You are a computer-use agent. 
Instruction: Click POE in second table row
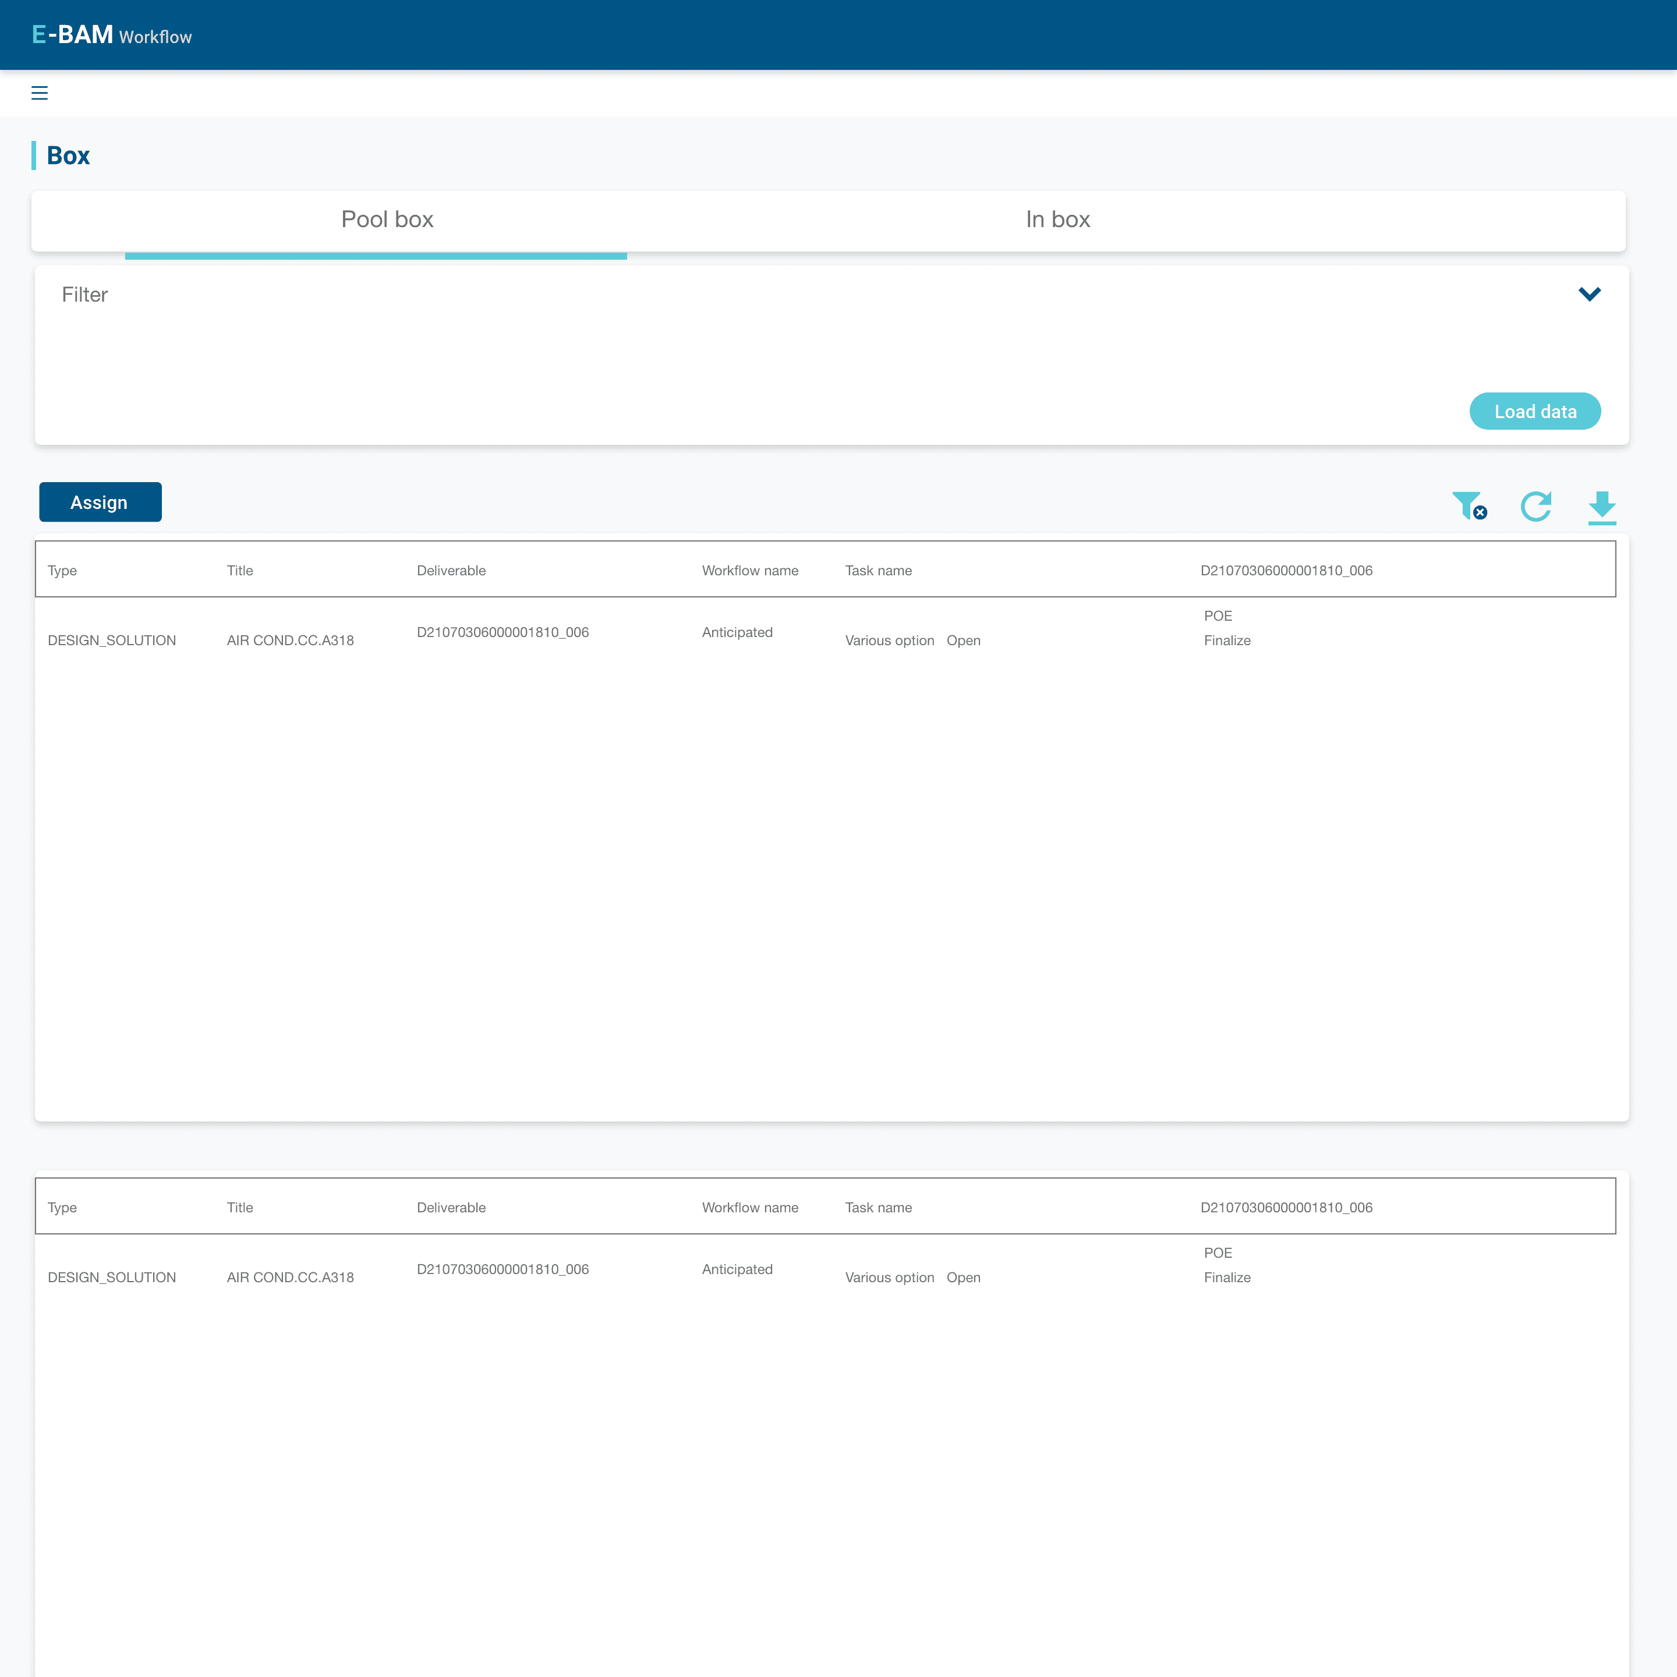click(x=1217, y=1253)
